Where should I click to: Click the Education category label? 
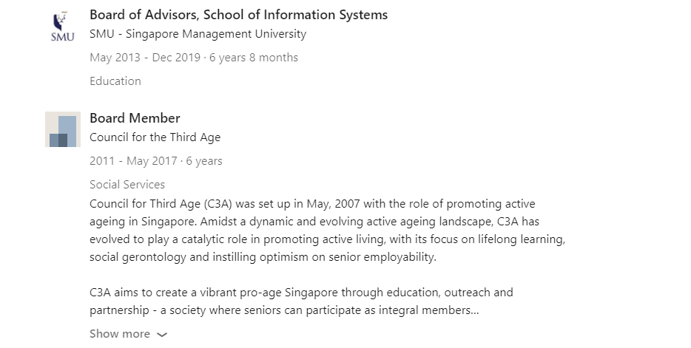(x=115, y=81)
